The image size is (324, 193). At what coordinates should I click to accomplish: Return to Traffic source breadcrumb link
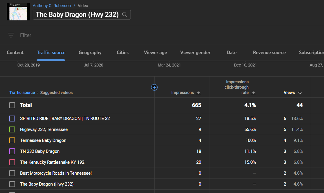pyautogui.click(x=22, y=93)
